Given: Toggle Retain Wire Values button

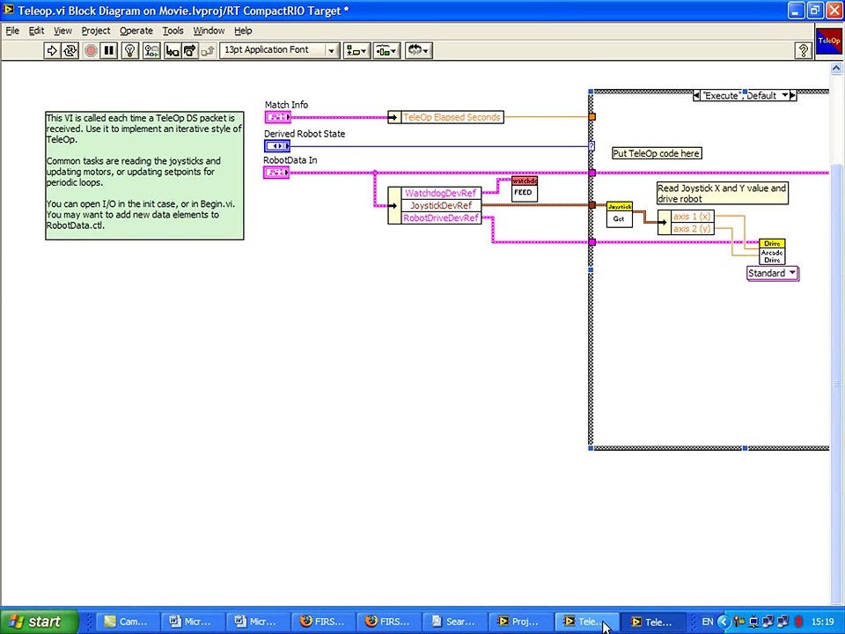Looking at the screenshot, I should tap(151, 51).
